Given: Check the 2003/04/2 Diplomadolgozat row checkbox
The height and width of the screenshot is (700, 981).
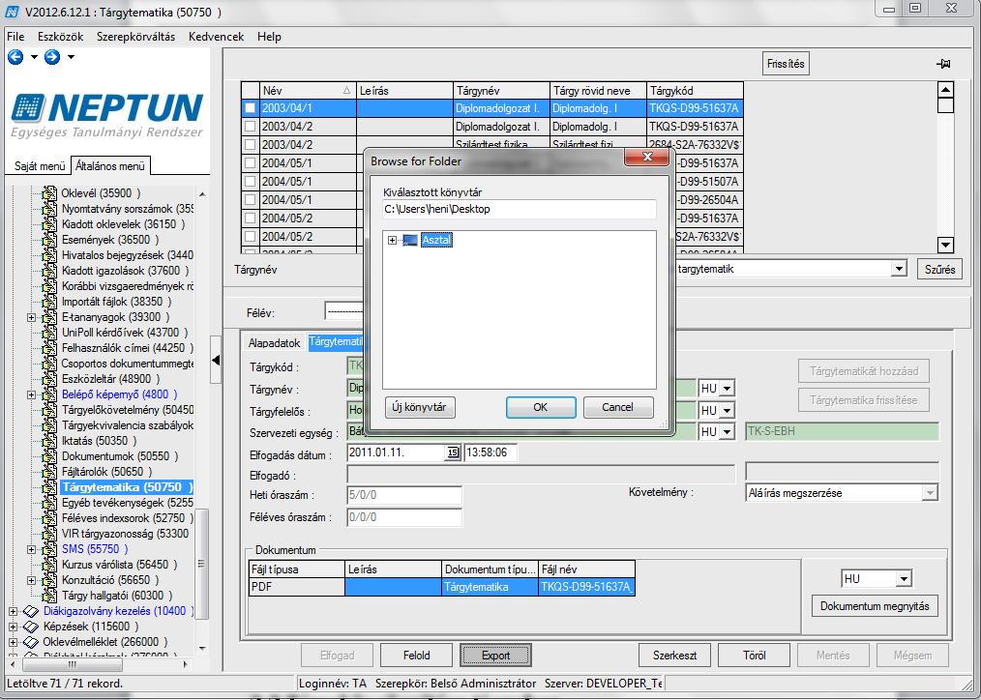Looking at the screenshot, I should pos(251,127).
